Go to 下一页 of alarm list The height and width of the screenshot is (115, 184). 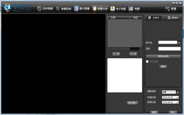133,54
